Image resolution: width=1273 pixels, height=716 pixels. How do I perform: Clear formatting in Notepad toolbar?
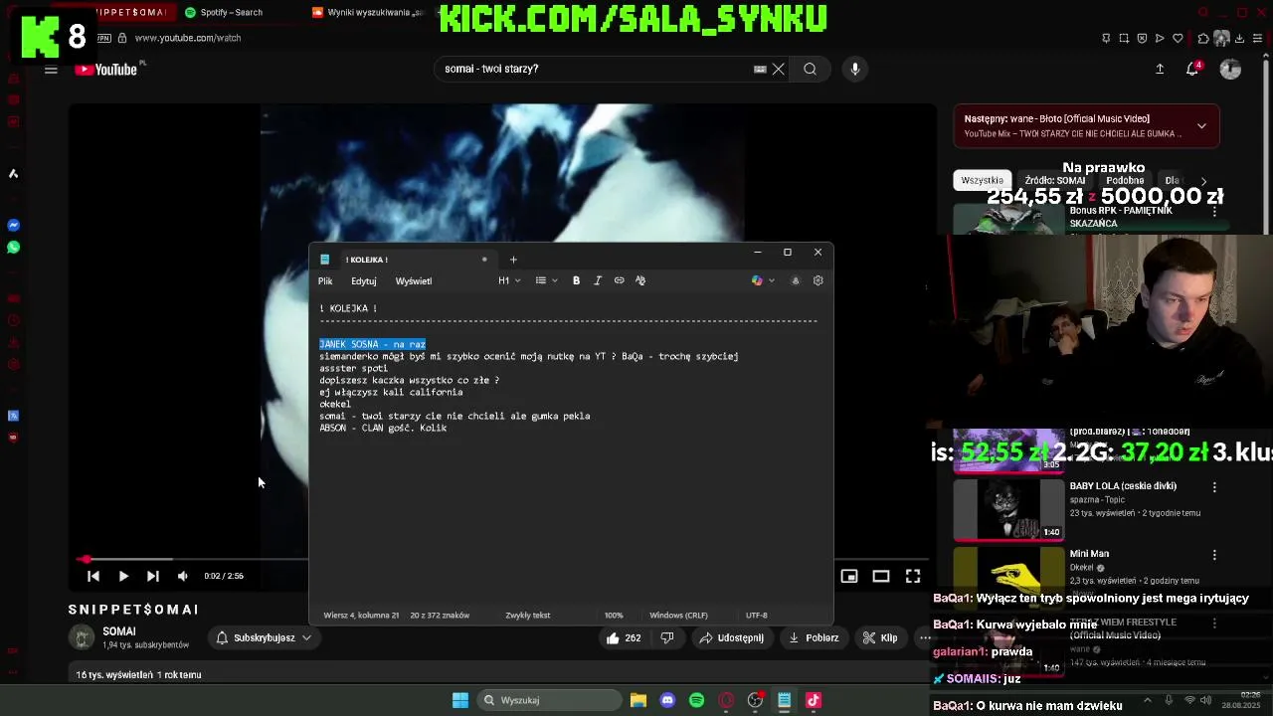[640, 281]
